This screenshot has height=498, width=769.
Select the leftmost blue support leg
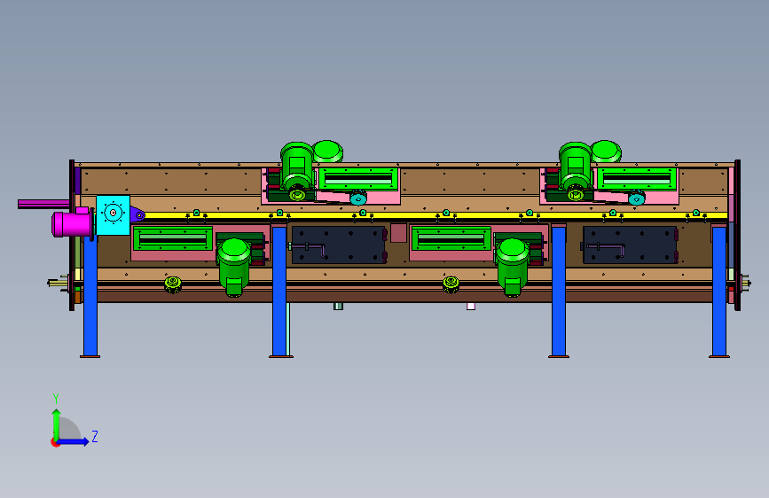tap(90, 297)
